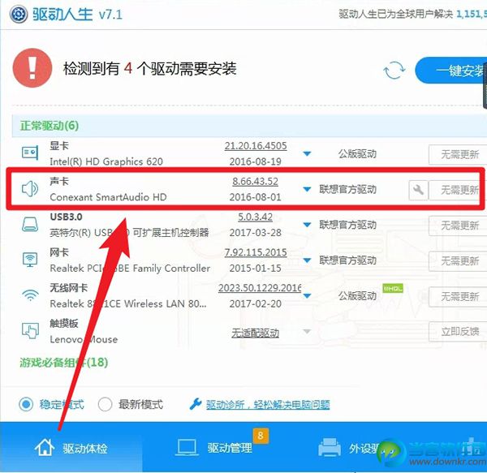Viewport: 487px width, 473px height.
Task: Click the 无线网卡 Wi-Fi icon
Action: 30,295
